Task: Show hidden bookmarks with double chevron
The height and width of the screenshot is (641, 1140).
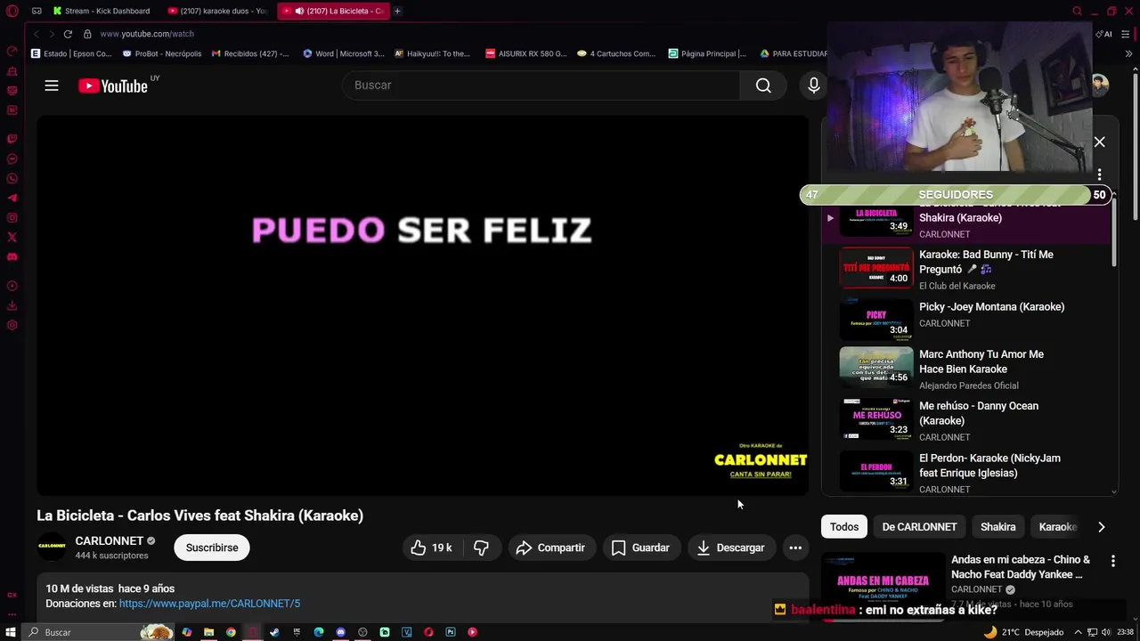Action: click(x=1128, y=53)
